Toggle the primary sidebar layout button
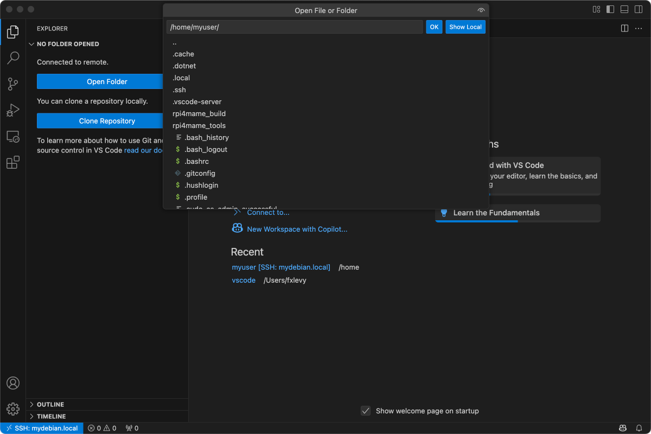This screenshot has width=651, height=434. [x=610, y=9]
